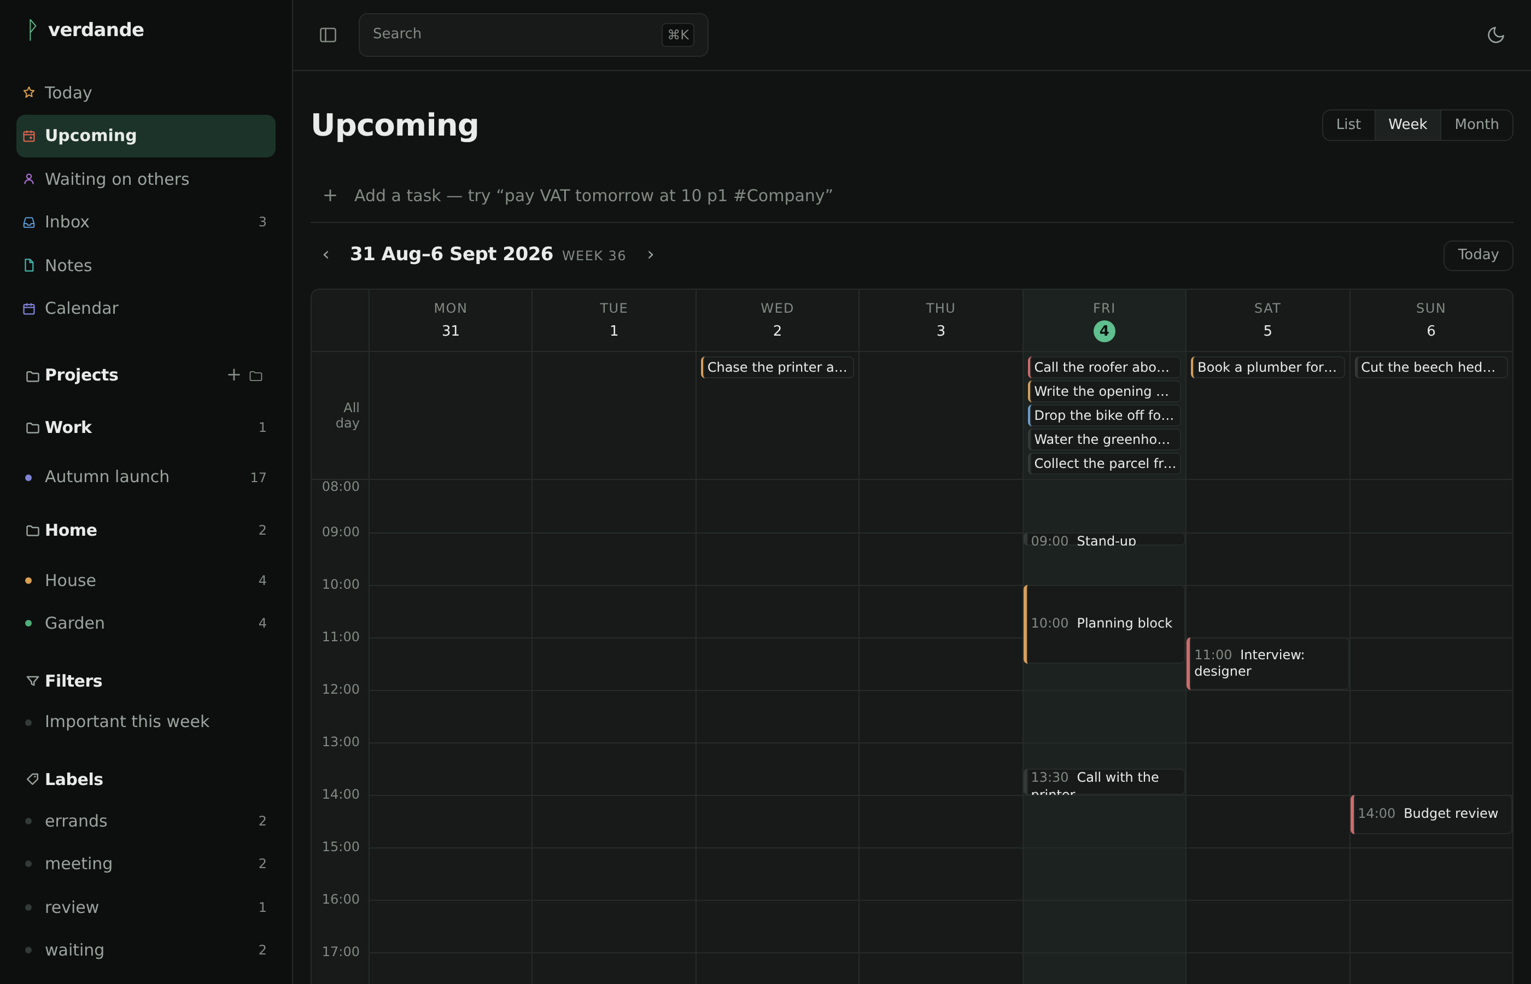Switch to the Month view tab

(1476, 125)
